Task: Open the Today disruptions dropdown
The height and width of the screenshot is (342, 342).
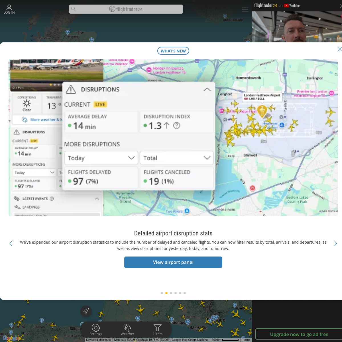Action: tap(101, 158)
